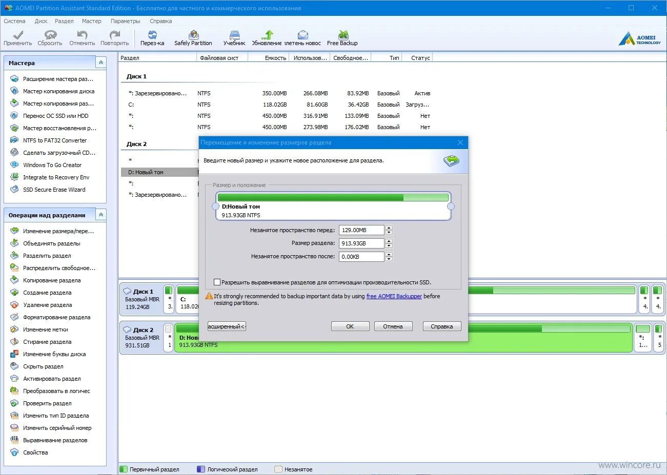The width and height of the screenshot is (667, 475).
Task: Sort by Емкость column header
Action: pos(269,58)
